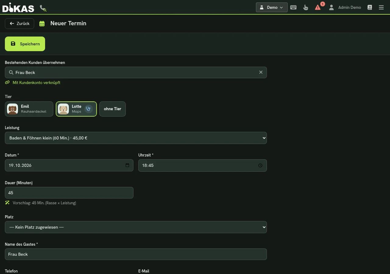Go back with the Zurück button

point(19,23)
